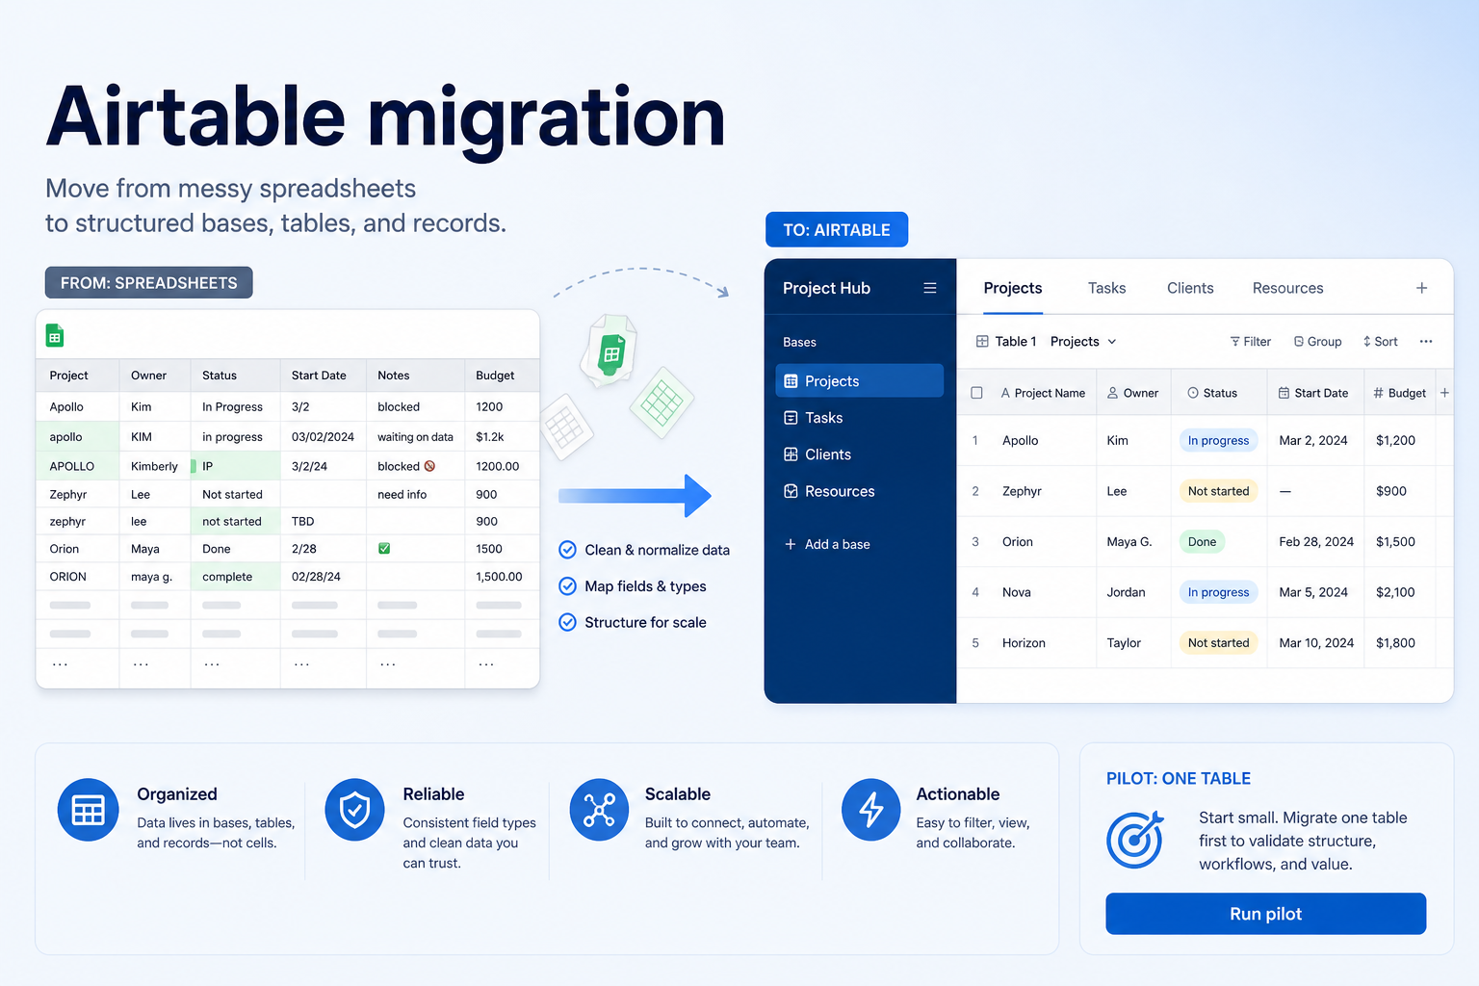The width and height of the screenshot is (1479, 986).
Task: Switch to the Clients tab
Action: [1190, 288]
